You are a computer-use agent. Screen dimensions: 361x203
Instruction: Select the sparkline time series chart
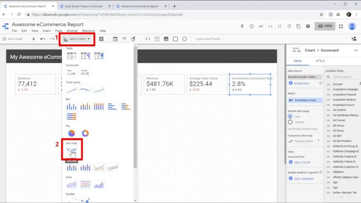(85, 90)
